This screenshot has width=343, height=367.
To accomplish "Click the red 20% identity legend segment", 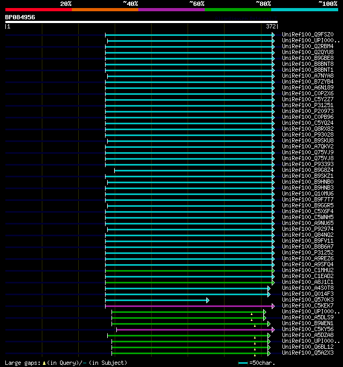I will click(39, 10).
